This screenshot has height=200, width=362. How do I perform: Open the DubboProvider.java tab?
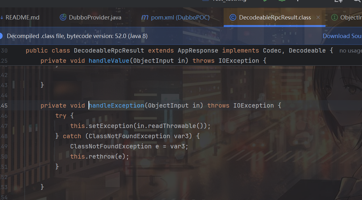(95, 17)
